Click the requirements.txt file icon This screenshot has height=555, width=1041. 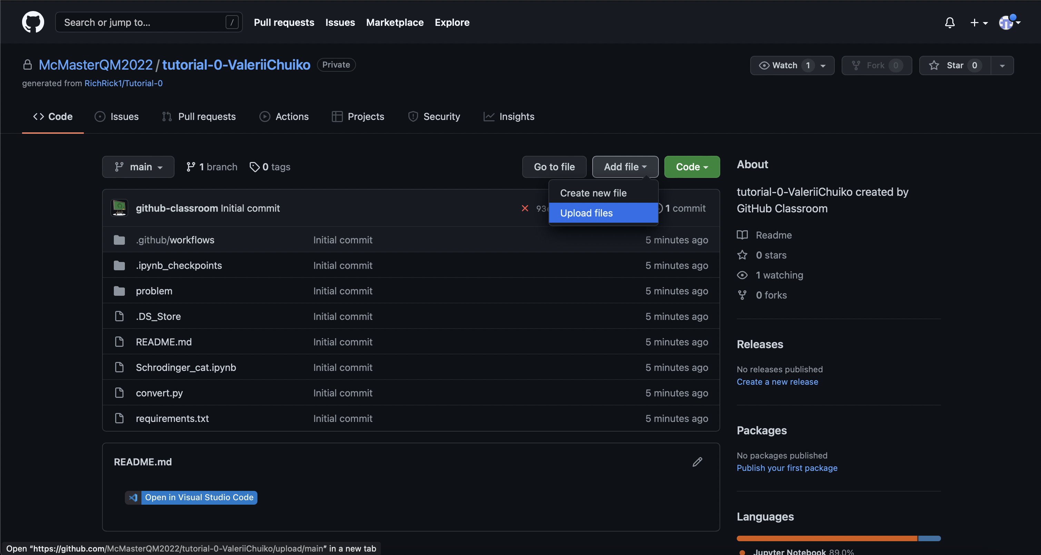click(x=119, y=418)
